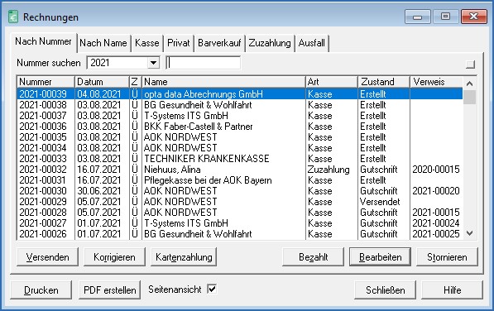Select the TECHNIKER KRANKENKASSE row
494x311 pixels.
(x=240, y=158)
